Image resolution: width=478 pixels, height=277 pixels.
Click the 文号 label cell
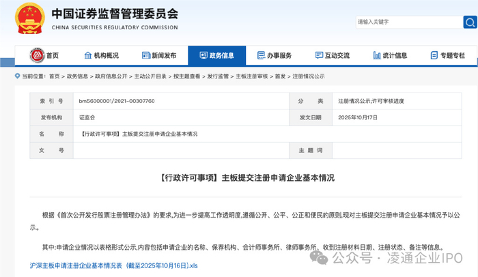point(51,150)
